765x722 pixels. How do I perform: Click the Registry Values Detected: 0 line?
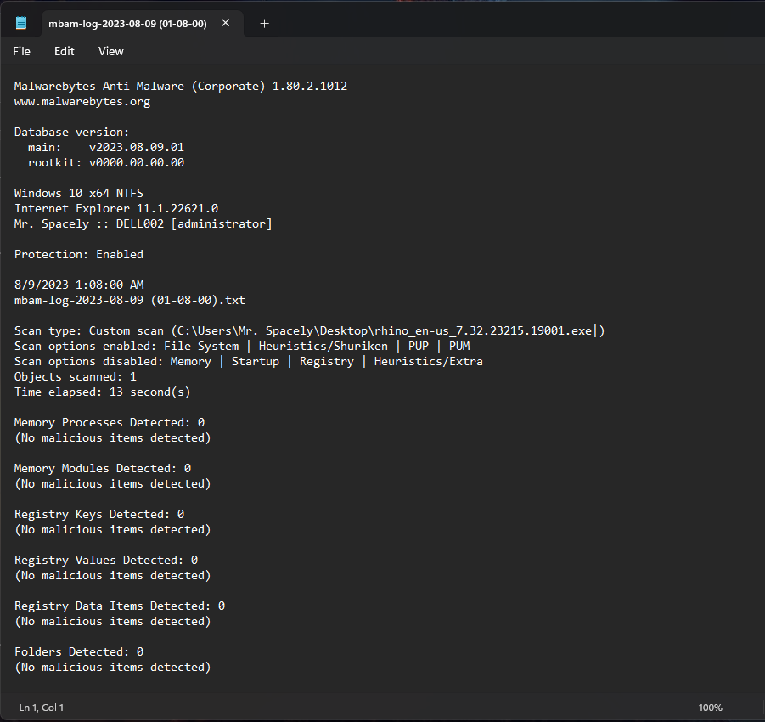(106, 560)
